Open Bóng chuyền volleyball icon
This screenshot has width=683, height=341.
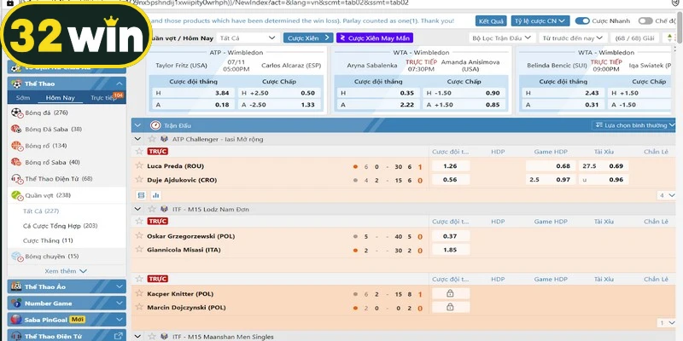click(16, 257)
